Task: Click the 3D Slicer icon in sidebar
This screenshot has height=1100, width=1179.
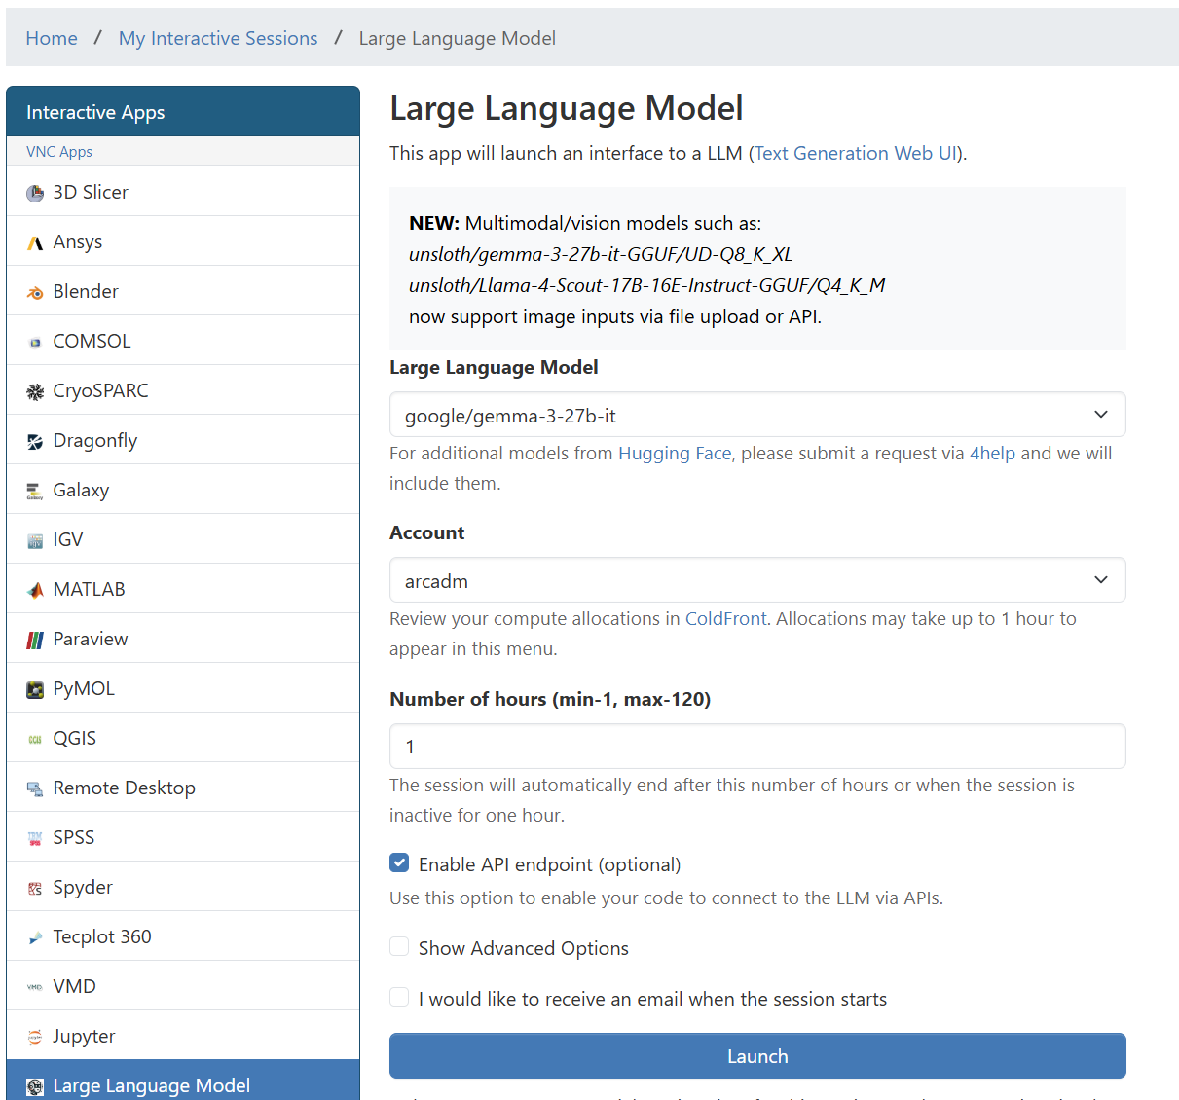Action: point(35,193)
